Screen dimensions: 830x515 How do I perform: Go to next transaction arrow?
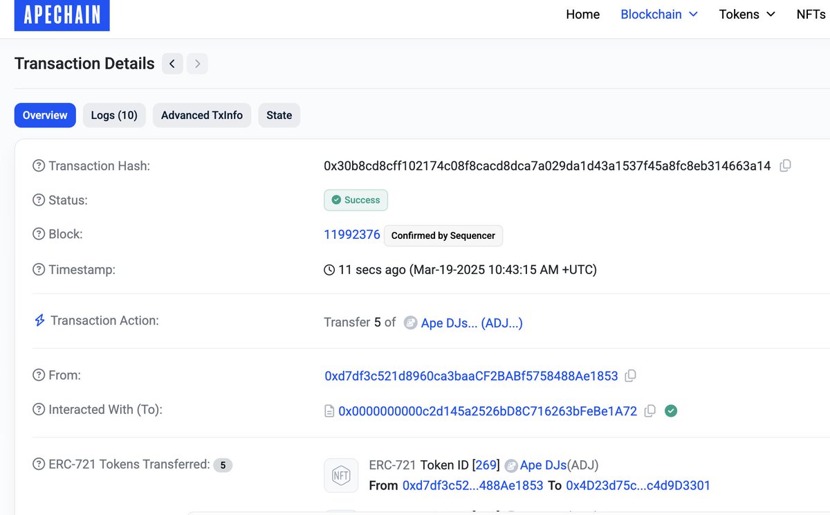click(x=197, y=64)
